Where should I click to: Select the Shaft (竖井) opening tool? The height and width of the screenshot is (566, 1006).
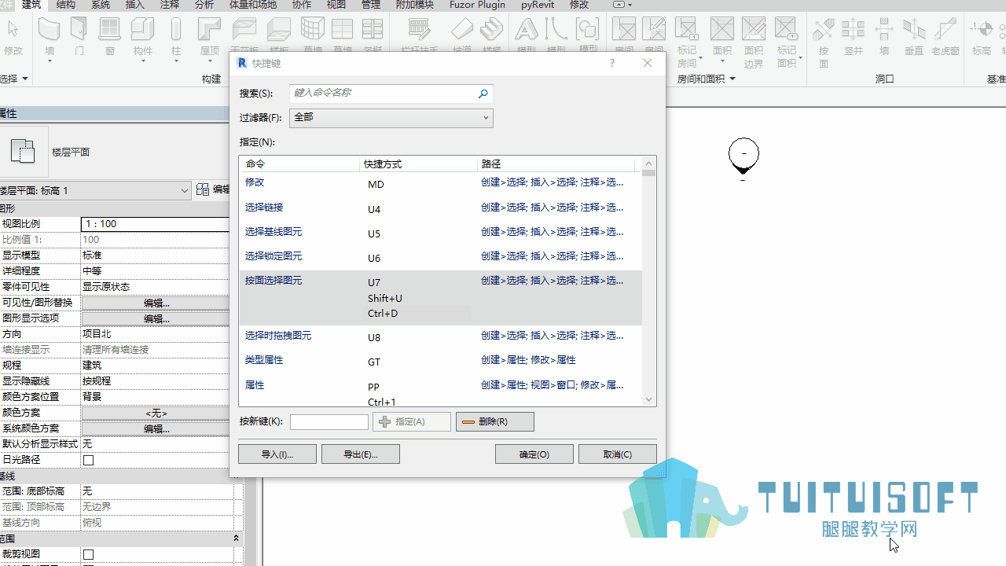pos(854,38)
